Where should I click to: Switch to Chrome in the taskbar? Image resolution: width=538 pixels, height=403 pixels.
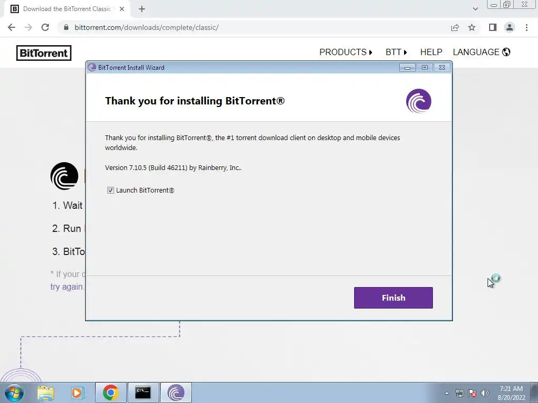pos(110,393)
